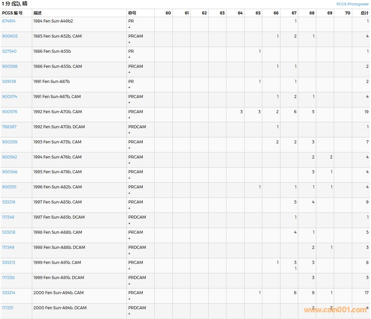Screen dimensions: 371x319
Task: Click the grade 70 column header
Action: [x=348, y=13]
